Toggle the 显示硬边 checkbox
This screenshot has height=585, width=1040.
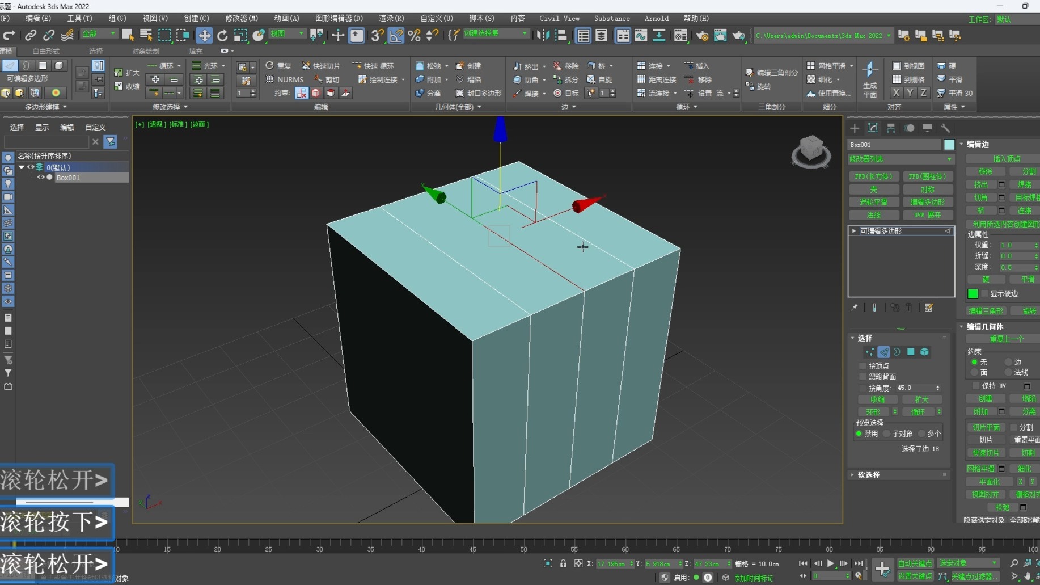pyautogui.click(x=984, y=293)
